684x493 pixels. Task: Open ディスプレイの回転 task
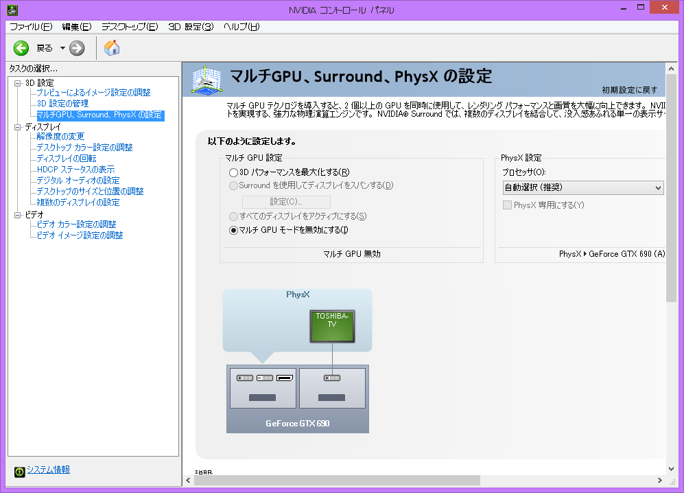pyautogui.click(x=67, y=158)
